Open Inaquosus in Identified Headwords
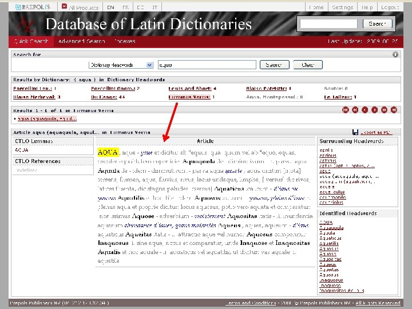The width and height of the screenshot is (412, 309). pyautogui.click(x=331, y=280)
